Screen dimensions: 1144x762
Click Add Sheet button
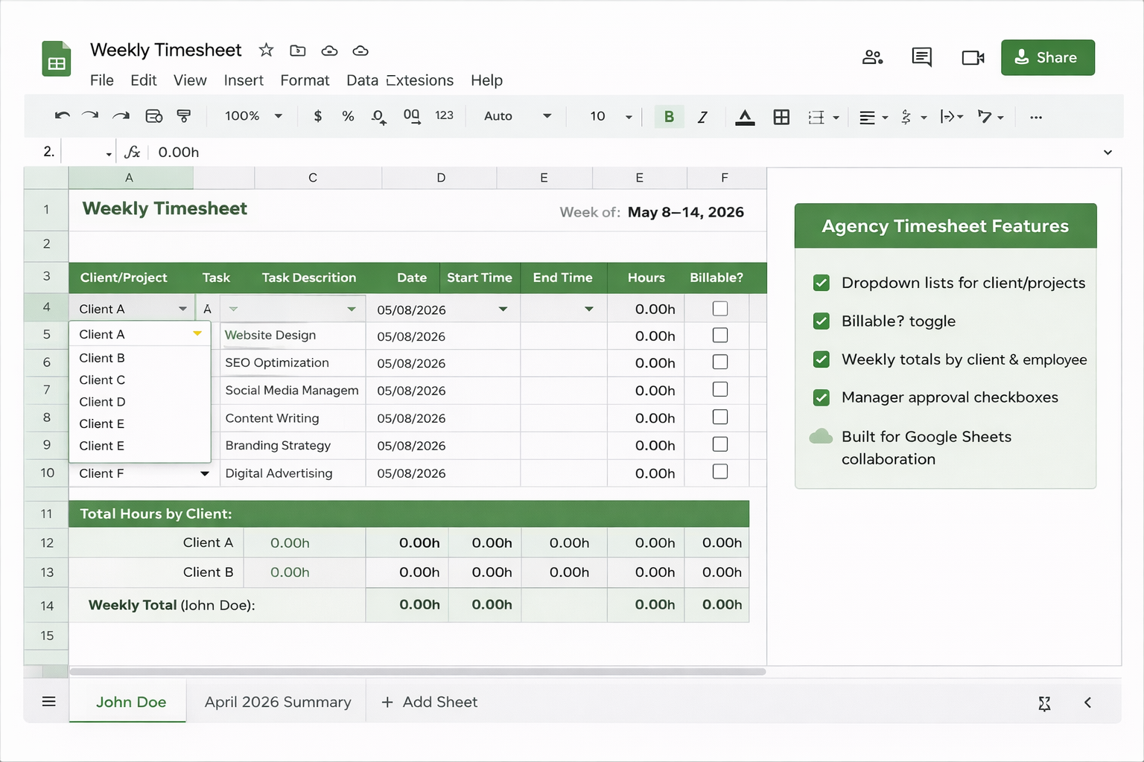click(429, 702)
